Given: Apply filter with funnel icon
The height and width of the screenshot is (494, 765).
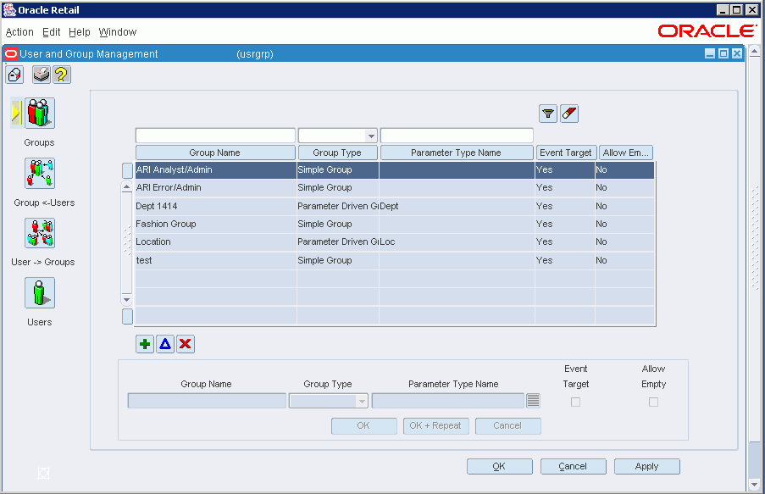Looking at the screenshot, I should coord(548,114).
